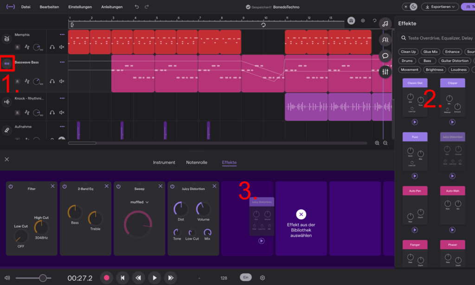Arm Knock Rhythmi track for recording
The width and height of the screenshot is (475, 285).
tap(17, 113)
